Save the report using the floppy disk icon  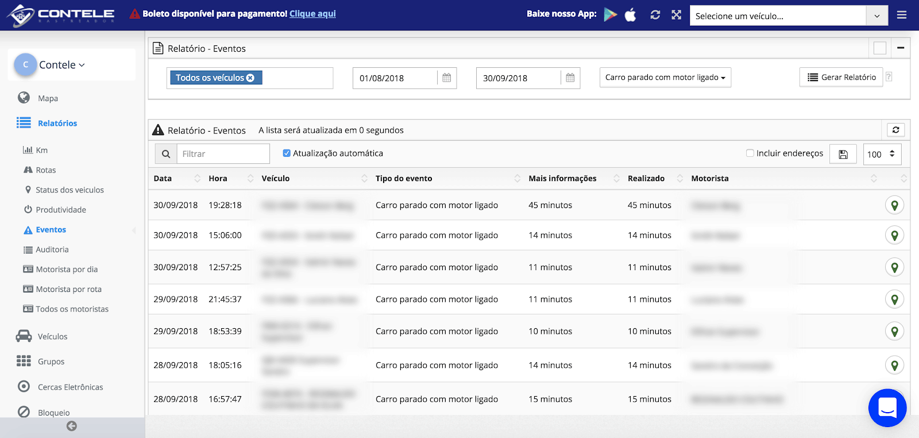pyautogui.click(x=843, y=154)
